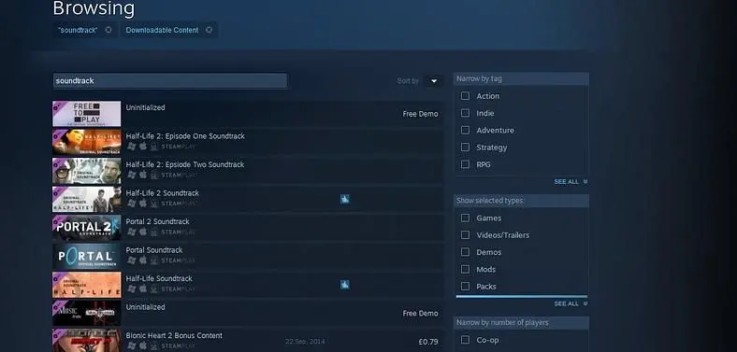Image resolution: width=737 pixels, height=352 pixels.
Task: Click Apple icon under Half-Life 2: Episode One
Action: 143,147
